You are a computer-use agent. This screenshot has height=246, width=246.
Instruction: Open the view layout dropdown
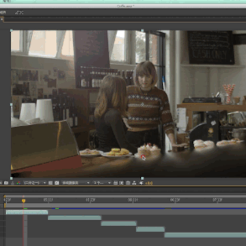pyautogui.click(x=102, y=183)
